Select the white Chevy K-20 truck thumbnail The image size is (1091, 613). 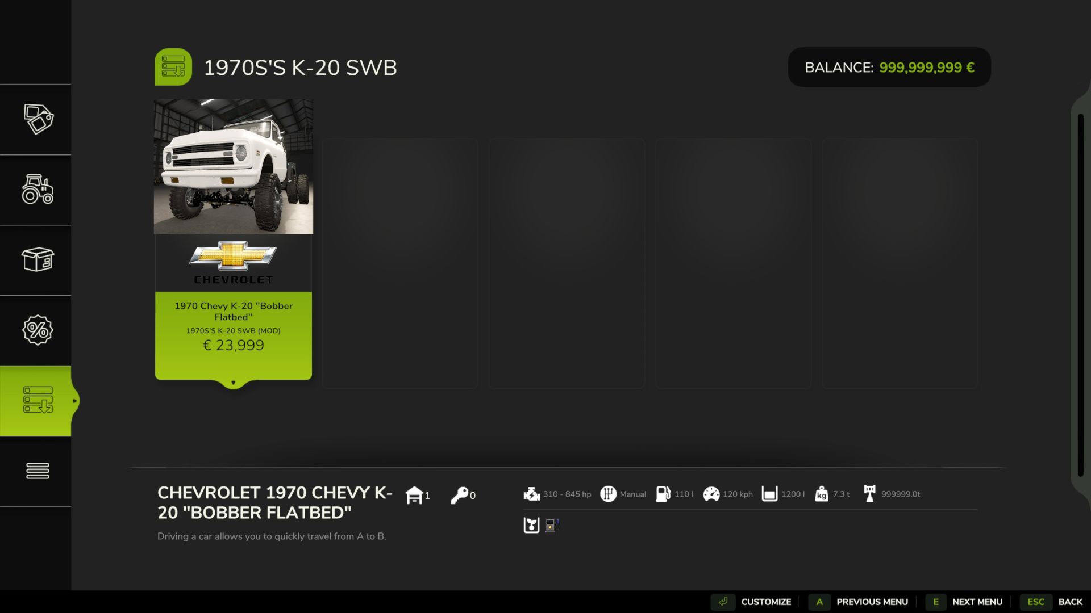[x=234, y=166]
